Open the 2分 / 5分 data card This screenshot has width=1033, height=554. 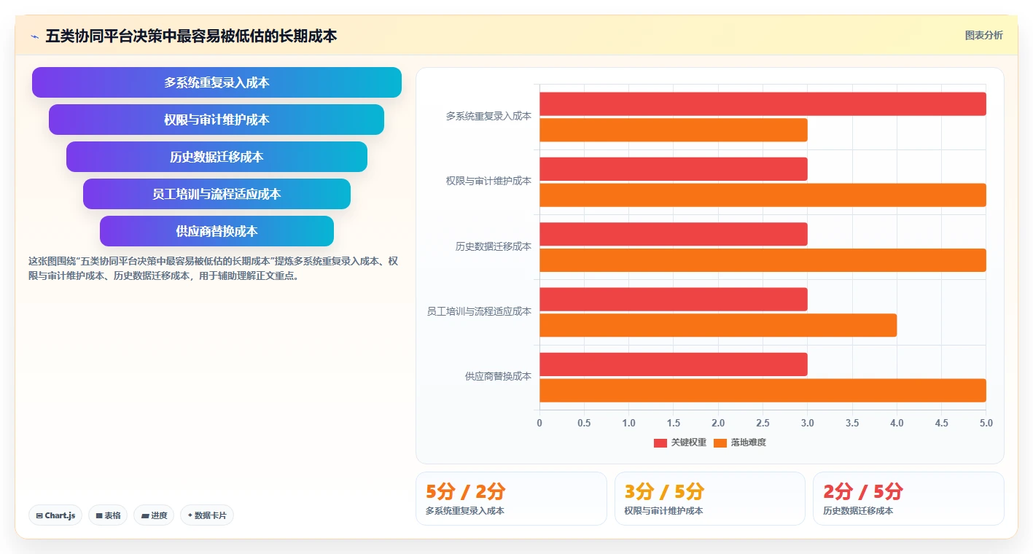[908, 499]
